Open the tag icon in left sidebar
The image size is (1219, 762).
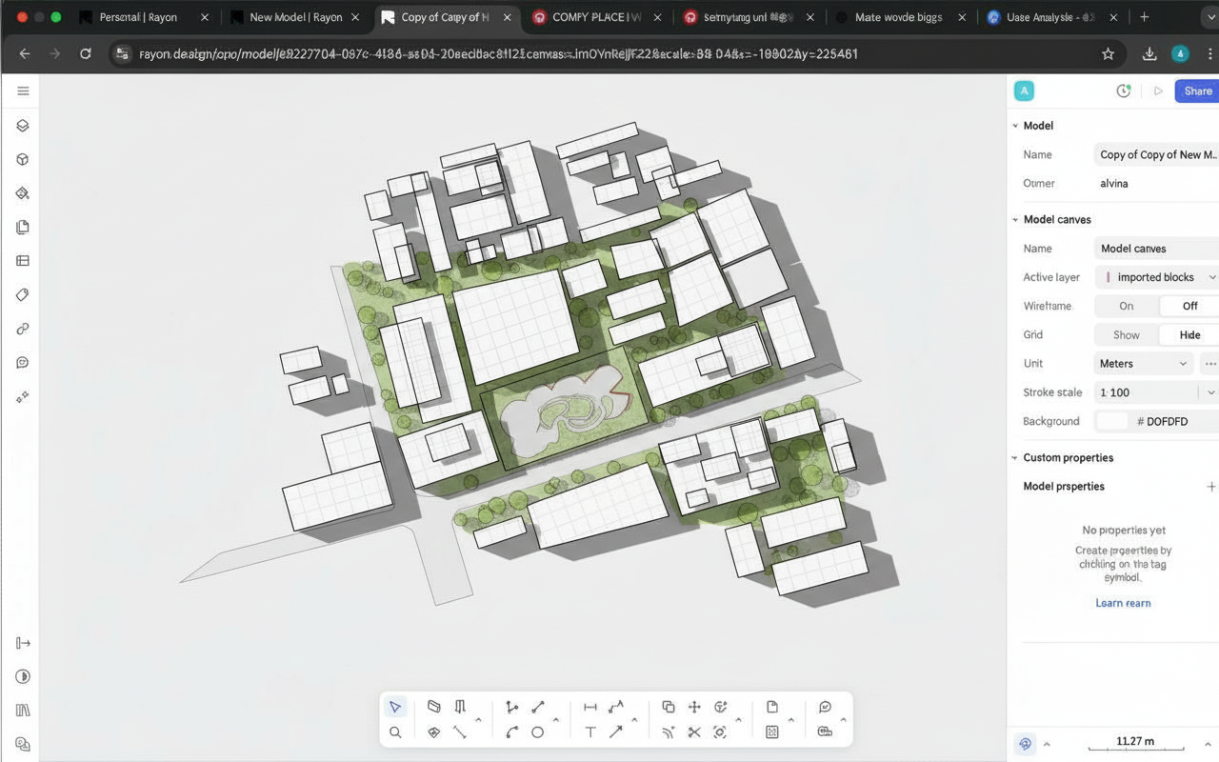pyautogui.click(x=23, y=295)
